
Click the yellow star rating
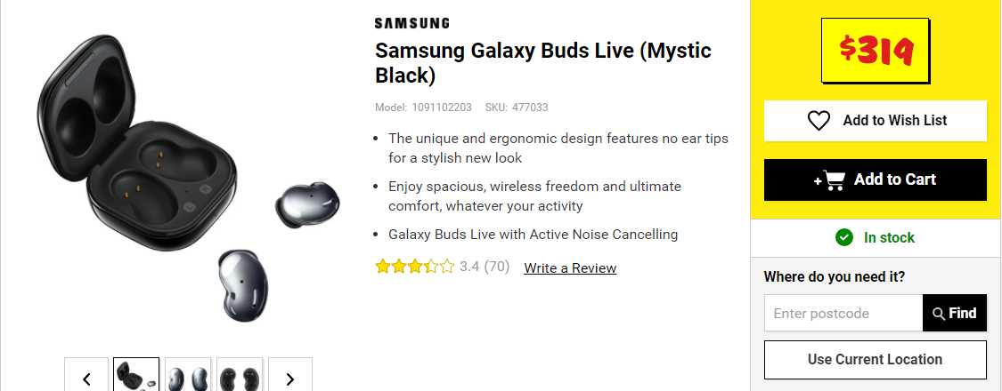click(x=414, y=267)
